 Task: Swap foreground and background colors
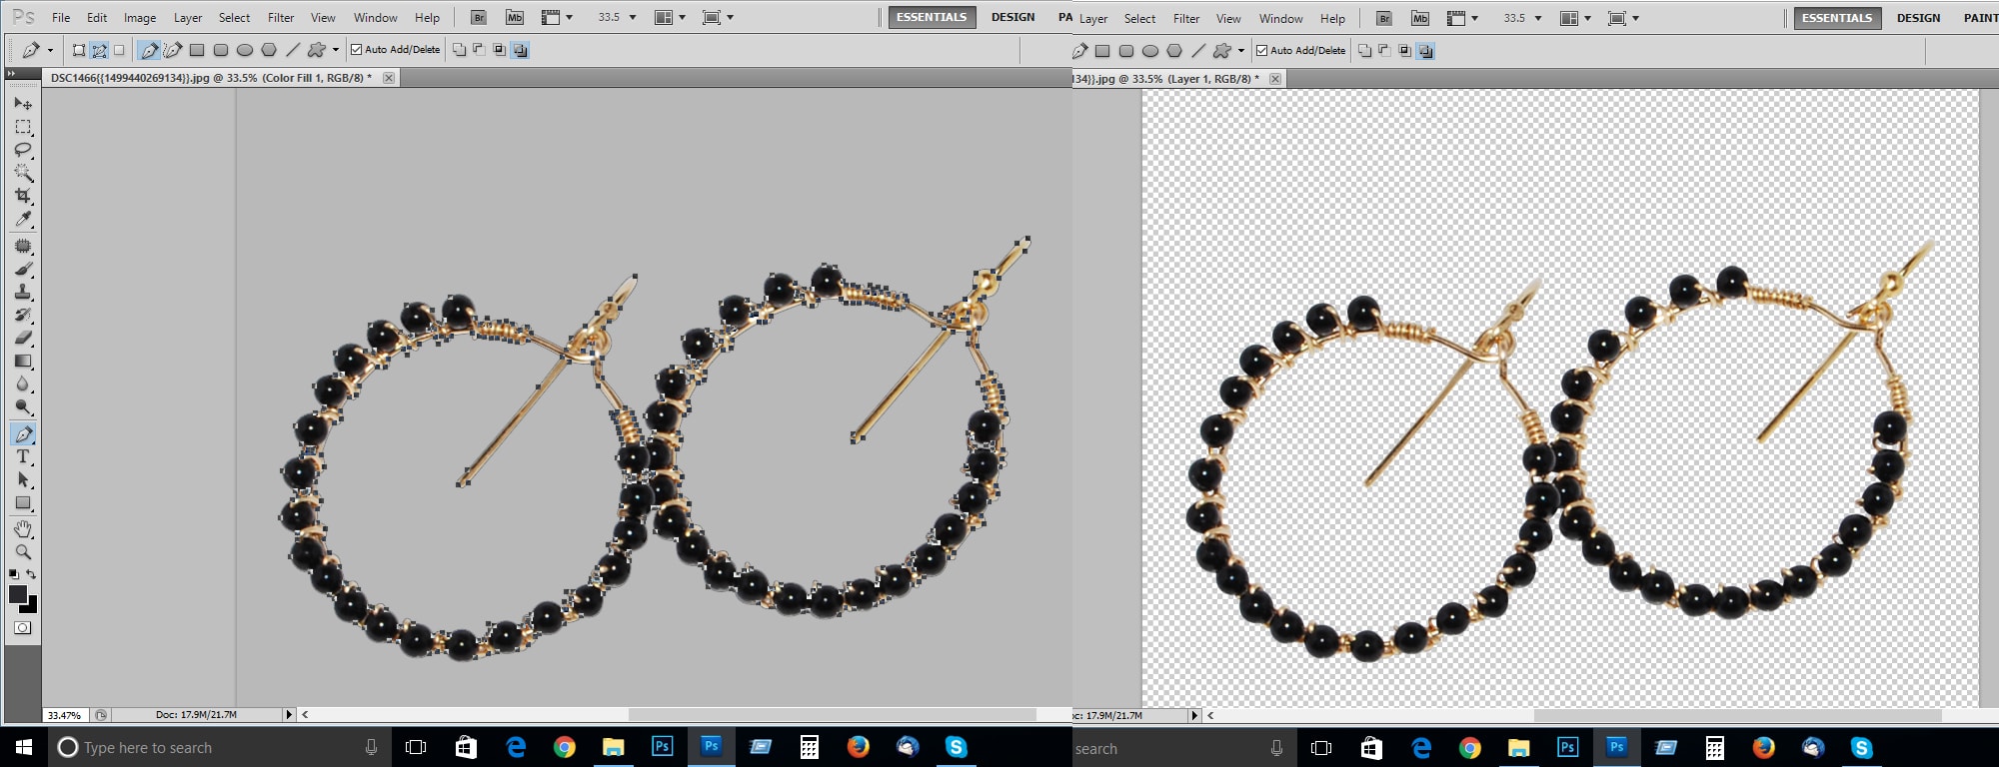(32, 574)
